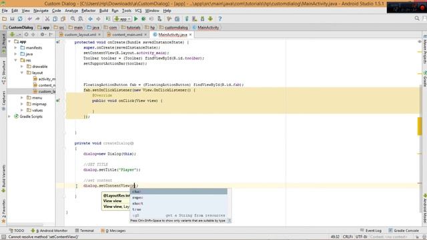The height and width of the screenshot is (240, 427).
Task: Open the VCS menu
Action: point(138,11)
